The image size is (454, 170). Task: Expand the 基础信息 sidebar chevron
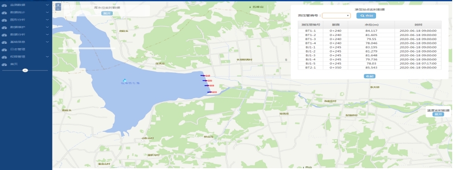pos(47,42)
